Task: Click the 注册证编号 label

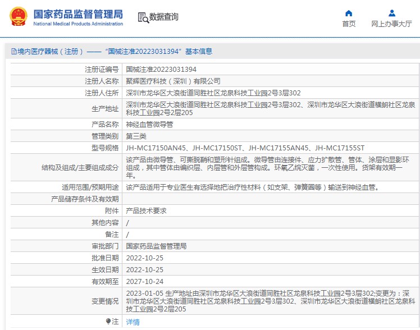Action: [102, 70]
